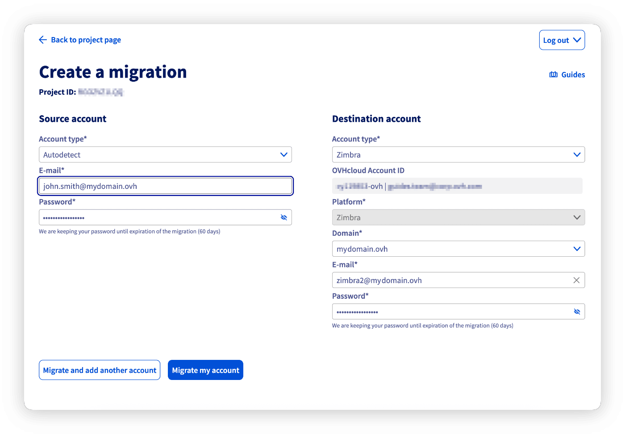Clear destination e-mail with X icon
625x434 pixels.
[x=576, y=280]
